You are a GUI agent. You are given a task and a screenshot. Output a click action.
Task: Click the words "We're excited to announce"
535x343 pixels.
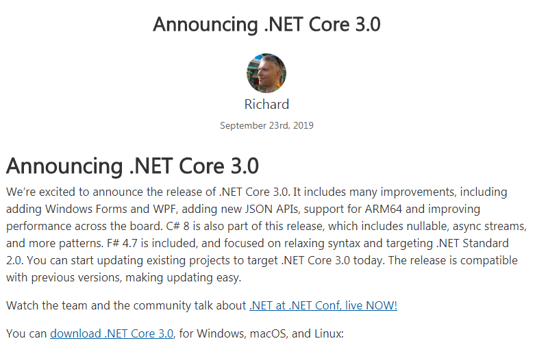tap(73, 191)
